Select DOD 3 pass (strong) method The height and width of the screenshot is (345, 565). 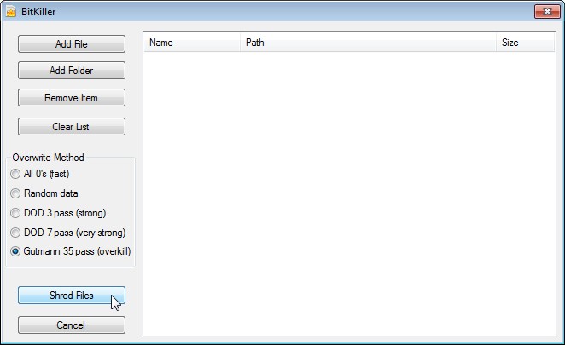coord(15,213)
